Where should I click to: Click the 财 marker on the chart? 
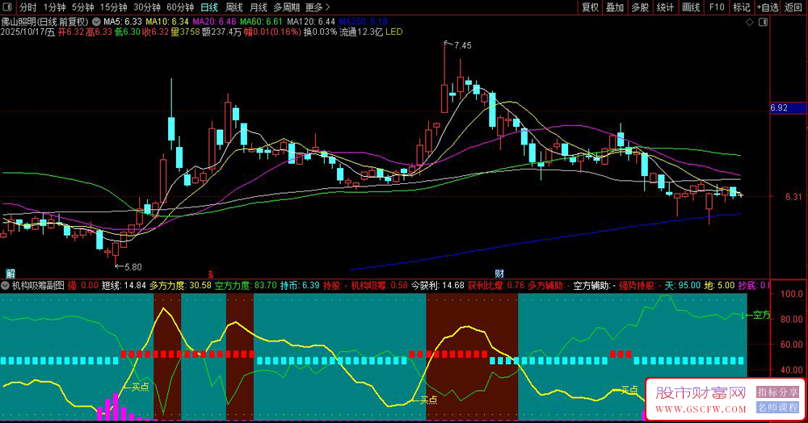click(500, 273)
